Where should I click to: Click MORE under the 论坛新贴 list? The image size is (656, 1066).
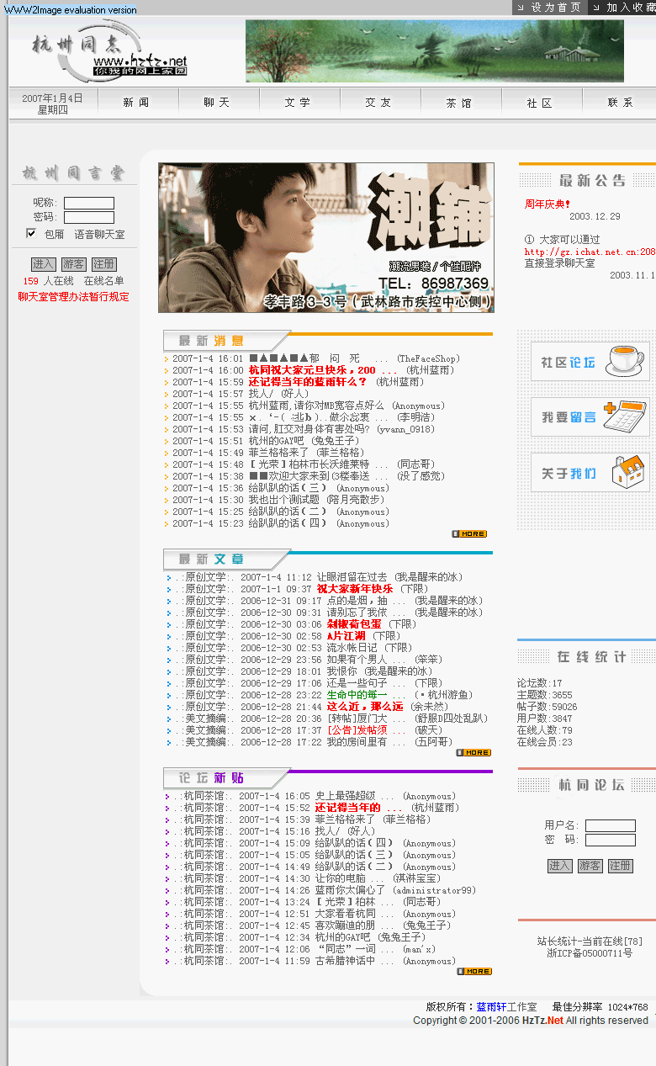[x=473, y=971]
